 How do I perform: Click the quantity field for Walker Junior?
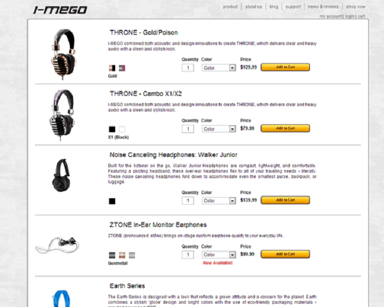188,201
